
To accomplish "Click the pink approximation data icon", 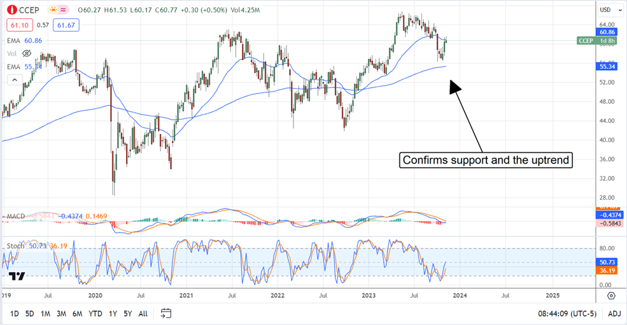I will click(63, 9).
